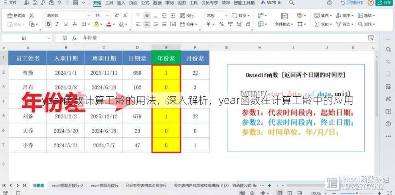The width and height of the screenshot is (395, 195).
Task: Toggle horizontal center alignment
Action: (147, 24)
